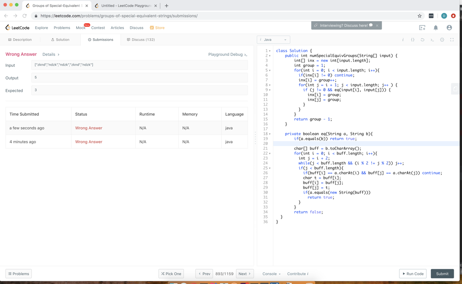
Task: Open the Contest menu item
Action: point(98,28)
